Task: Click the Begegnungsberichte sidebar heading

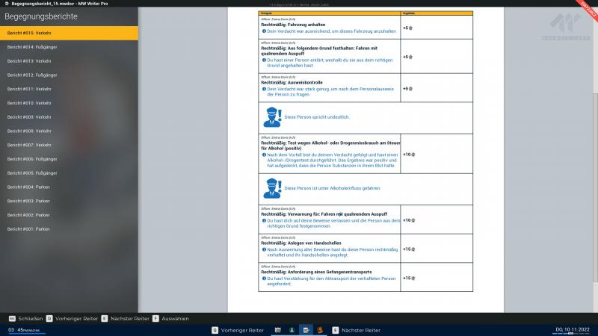Action: point(41,16)
